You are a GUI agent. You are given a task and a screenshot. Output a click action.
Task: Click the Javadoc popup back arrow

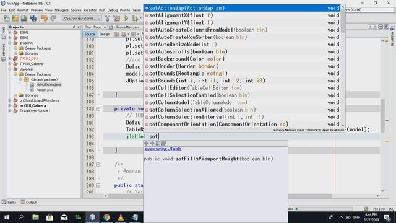coord(147,143)
